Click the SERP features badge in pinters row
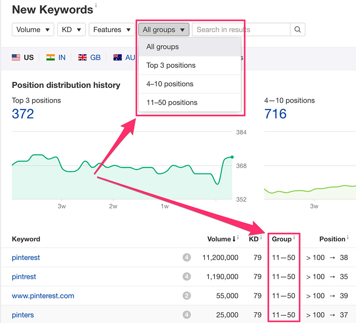 (x=187, y=315)
